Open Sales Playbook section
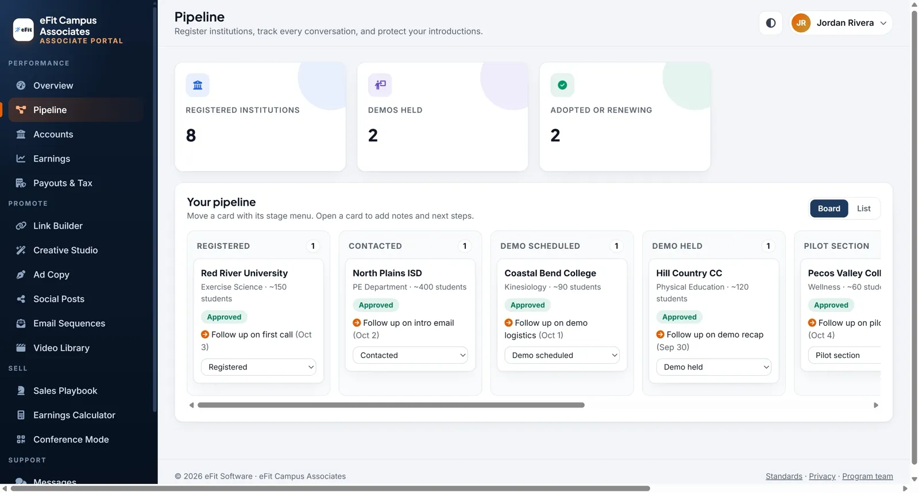Image resolution: width=919 pixels, height=493 pixels. click(x=76, y=391)
